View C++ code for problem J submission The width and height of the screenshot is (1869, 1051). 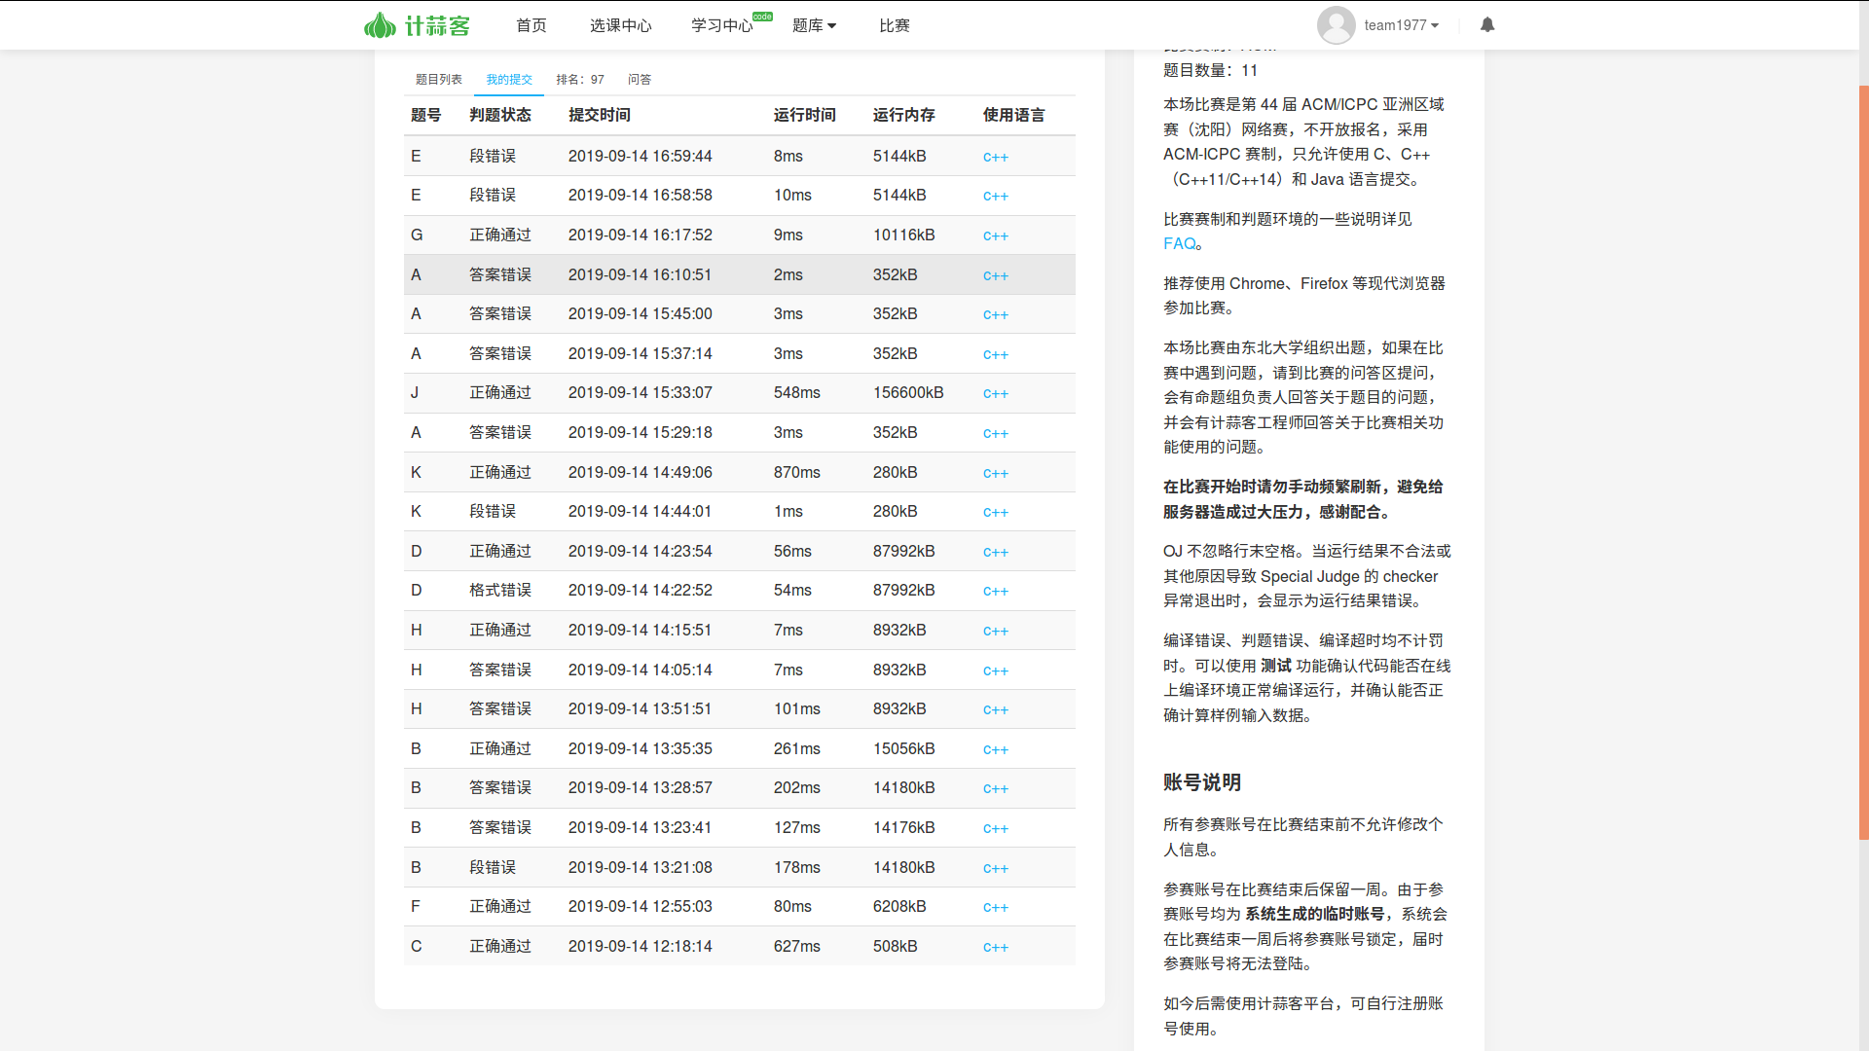tap(995, 393)
